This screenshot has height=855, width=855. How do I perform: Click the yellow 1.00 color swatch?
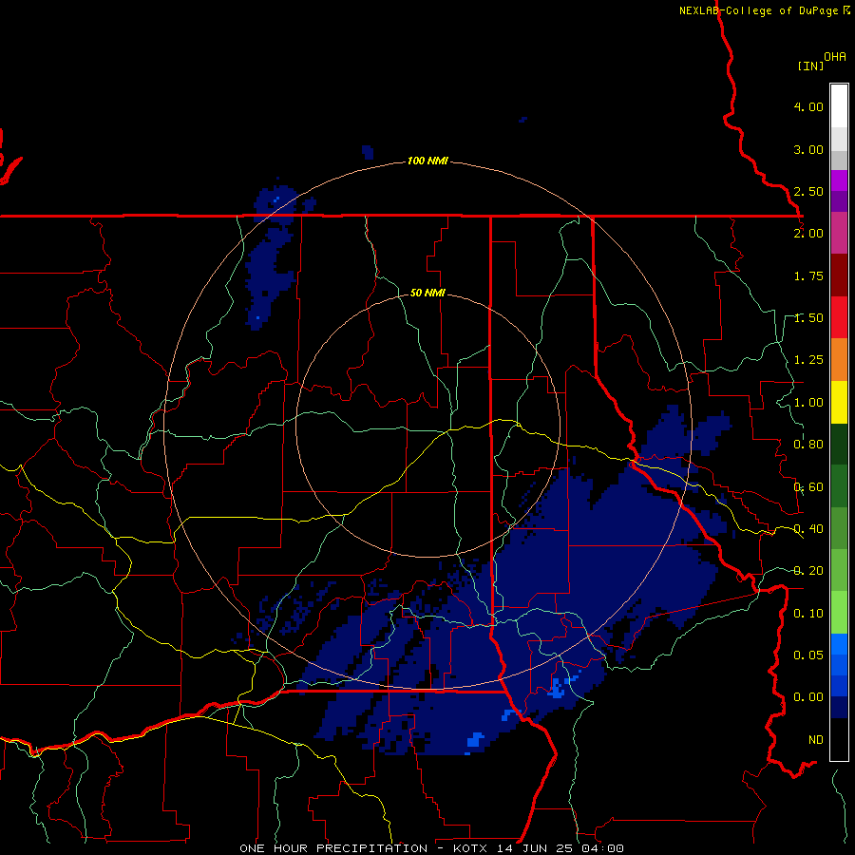pos(839,402)
